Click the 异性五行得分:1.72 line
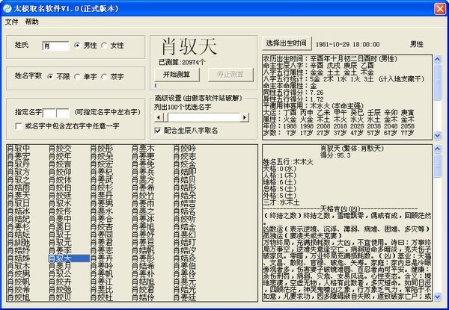Viewport: 449px width, 310px height. pos(293,99)
